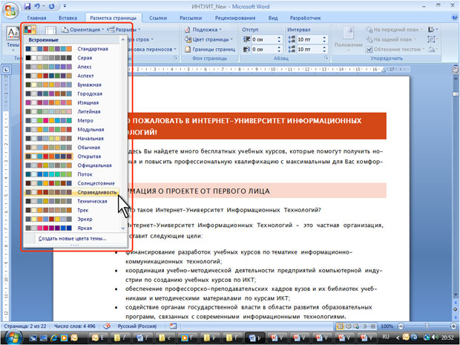Click the spell check status icon
The width and height of the screenshot is (460, 345).
pyautogui.click(x=107, y=326)
